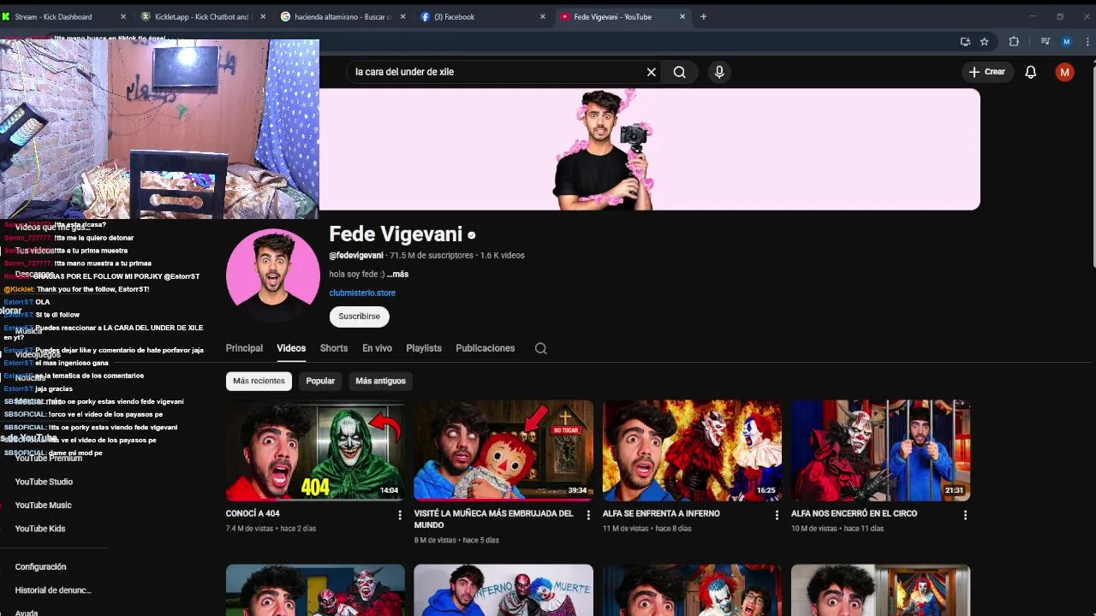Click 'ALFA NOS ENCERRÓ EN EL CIRCO' title
The height and width of the screenshot is (616, 1096).
coord(854,513)
